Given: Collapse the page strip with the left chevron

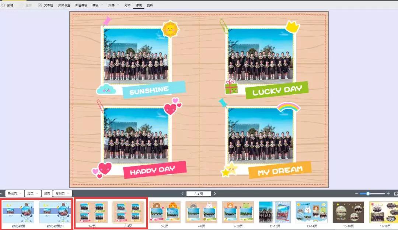Looking at the screenshot, I should point(1,194).
